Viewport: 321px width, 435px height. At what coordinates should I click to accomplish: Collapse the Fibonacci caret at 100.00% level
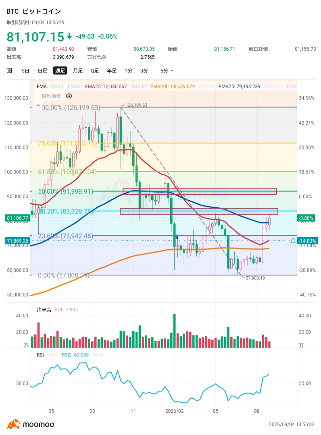(x=39, y=106)
